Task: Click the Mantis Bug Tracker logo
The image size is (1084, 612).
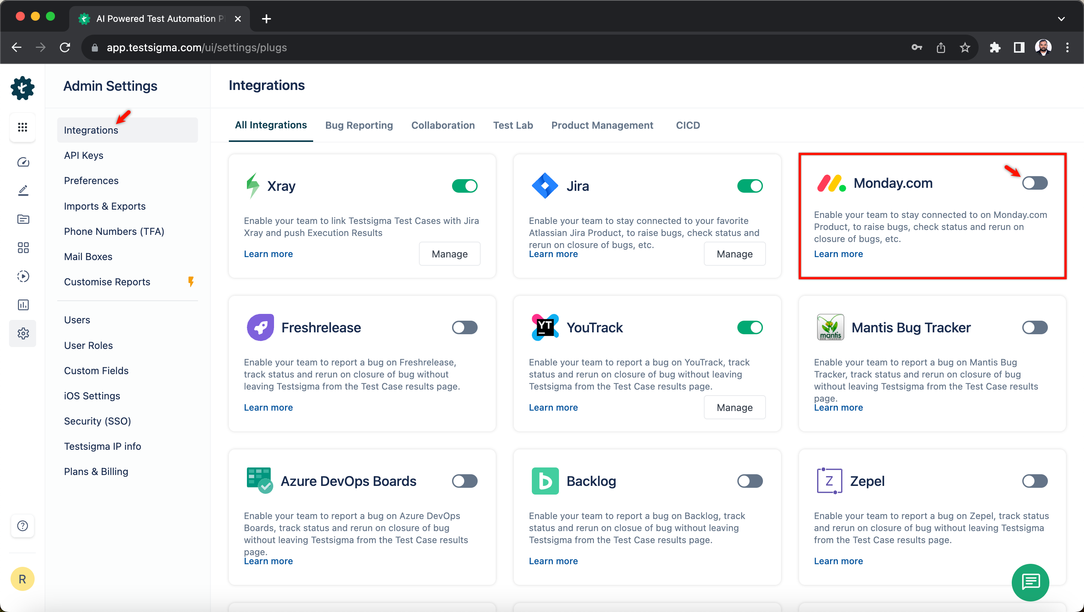Action: (830, 327)
